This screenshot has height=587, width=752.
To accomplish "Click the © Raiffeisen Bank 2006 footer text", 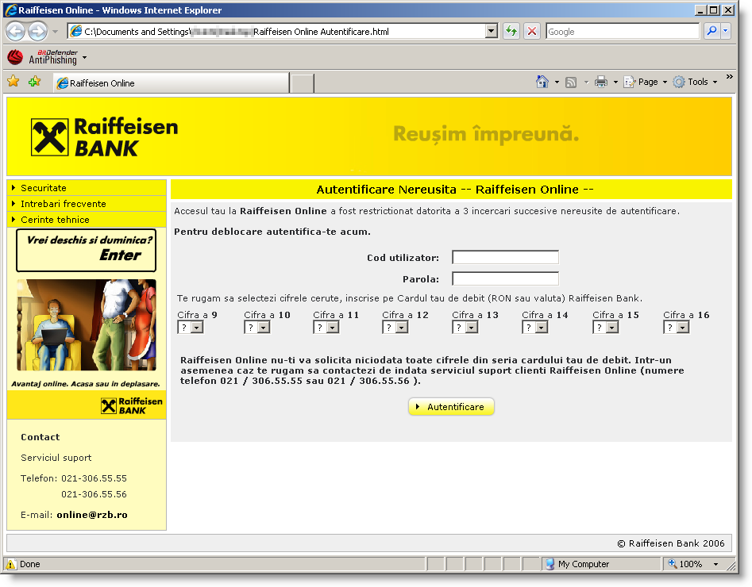I will 671,543.
